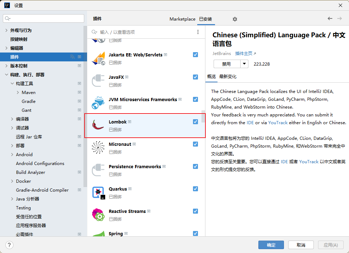Viewport: 349px width, 253px height.
Task: Click the 禁用 button
Action: 227,64
